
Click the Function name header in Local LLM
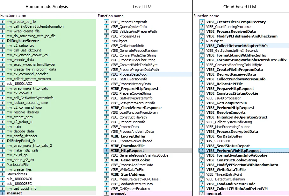click(111, 16)
